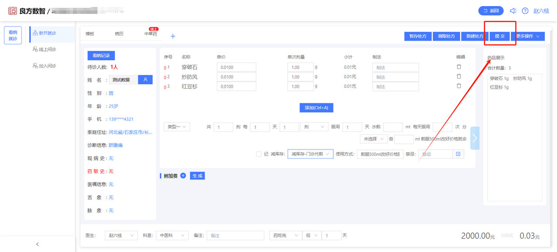The width and height of the screenshot is (557, 252).
Task: Click the 提交 button
Action: click(x=500, y=36)
